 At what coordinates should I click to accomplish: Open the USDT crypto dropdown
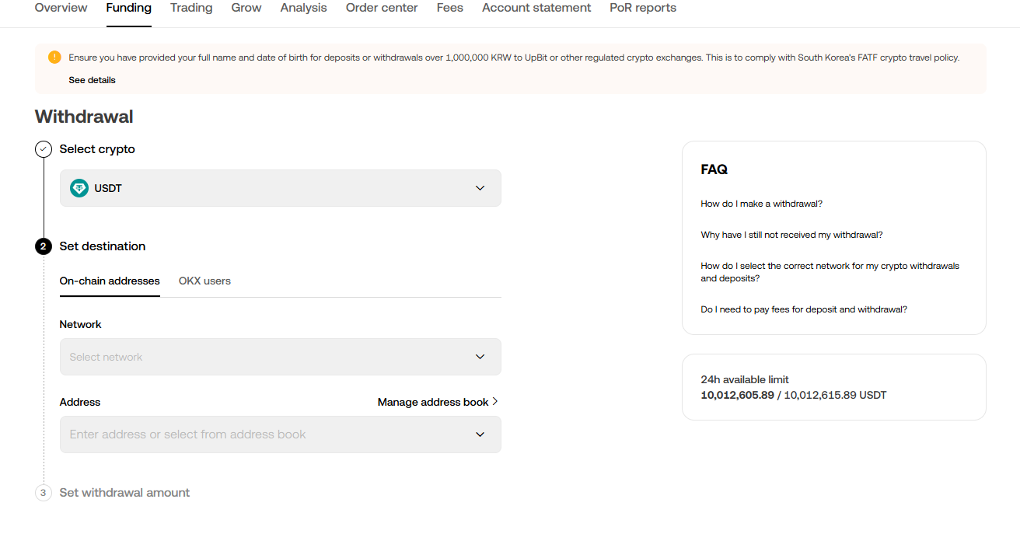coord(281,188)
